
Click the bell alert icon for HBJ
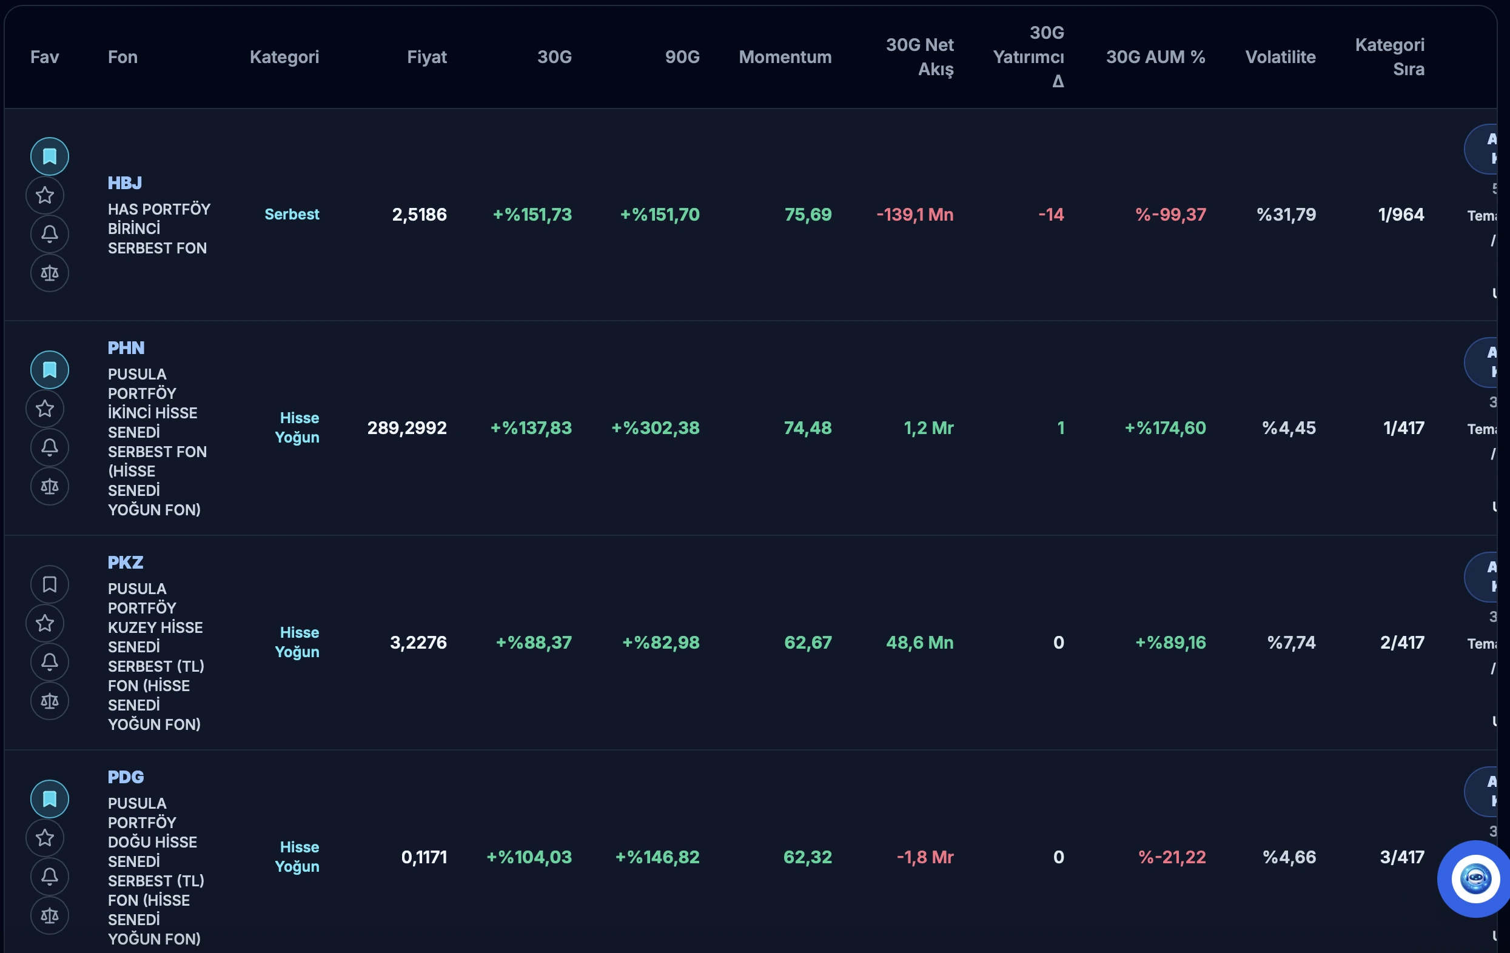point(50,234)
